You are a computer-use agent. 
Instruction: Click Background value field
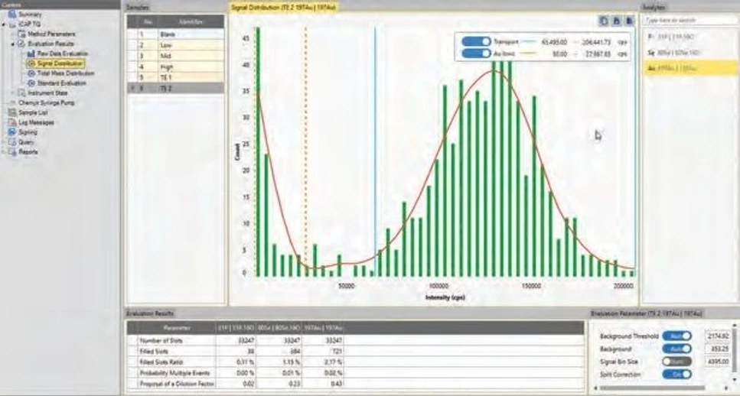click(x=717, y=349)
